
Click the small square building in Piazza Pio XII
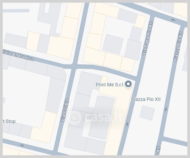(x=147, y=113)
